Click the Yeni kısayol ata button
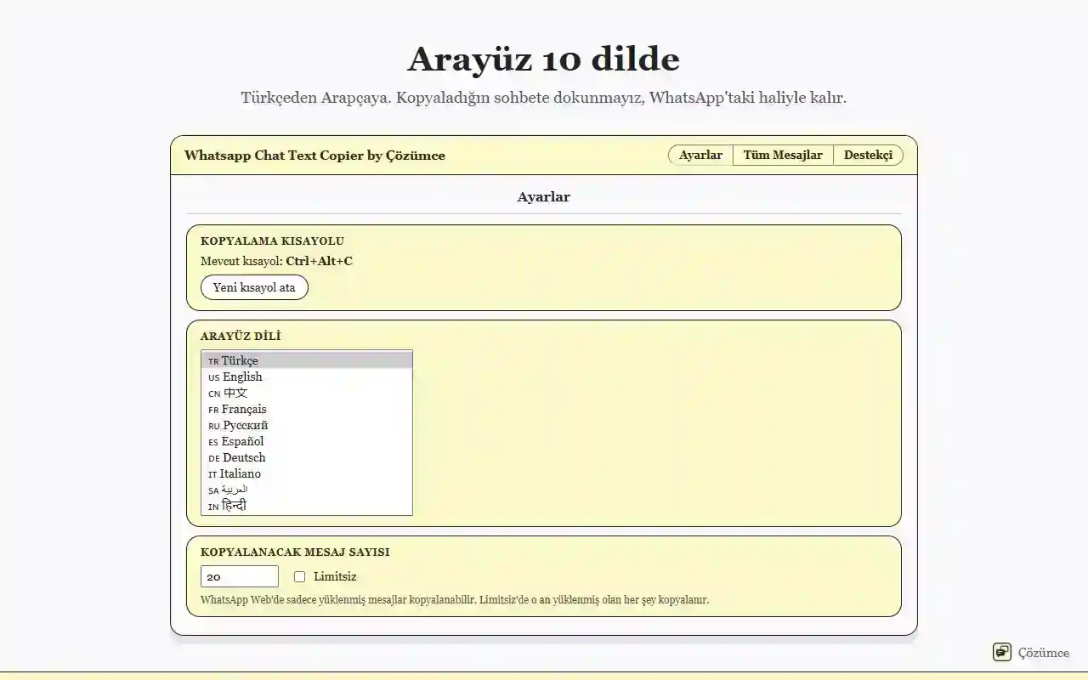 tap(254, 287)
